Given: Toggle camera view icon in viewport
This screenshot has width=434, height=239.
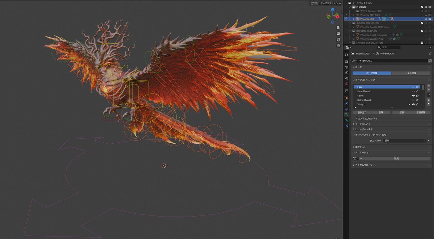Looking at the screenshot, I should coord(338,40).
